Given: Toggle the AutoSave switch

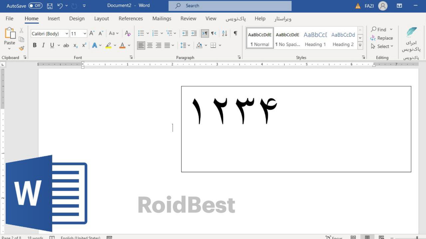Looking at the screenshot, I should tap(35, 6).
